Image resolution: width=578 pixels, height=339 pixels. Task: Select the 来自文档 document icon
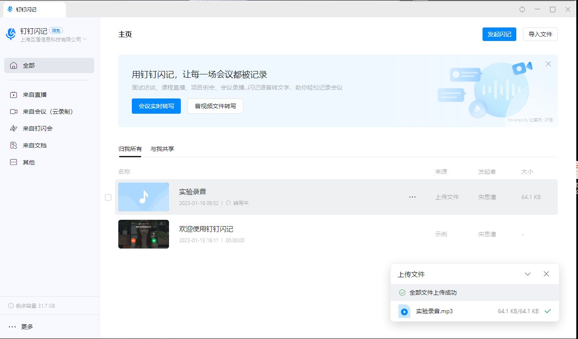pos(14,145)
